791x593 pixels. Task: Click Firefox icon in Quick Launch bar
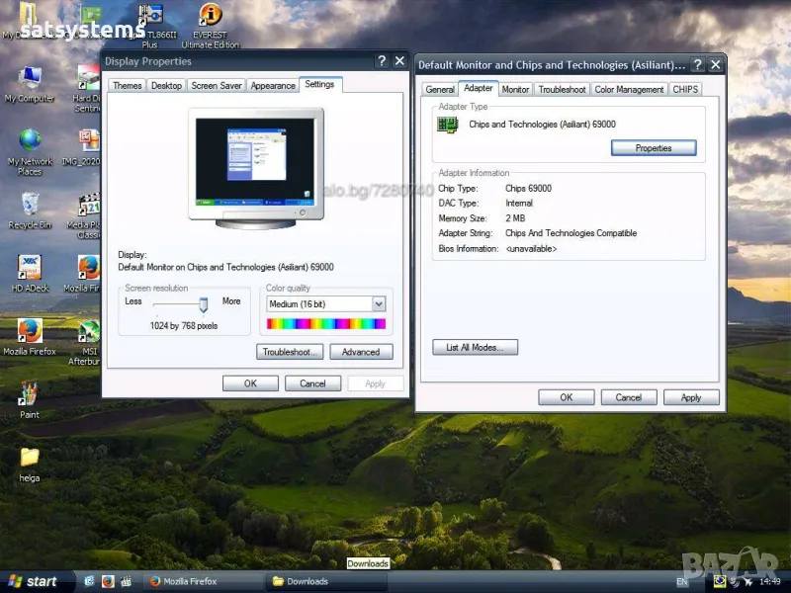[x=108, y=581]
